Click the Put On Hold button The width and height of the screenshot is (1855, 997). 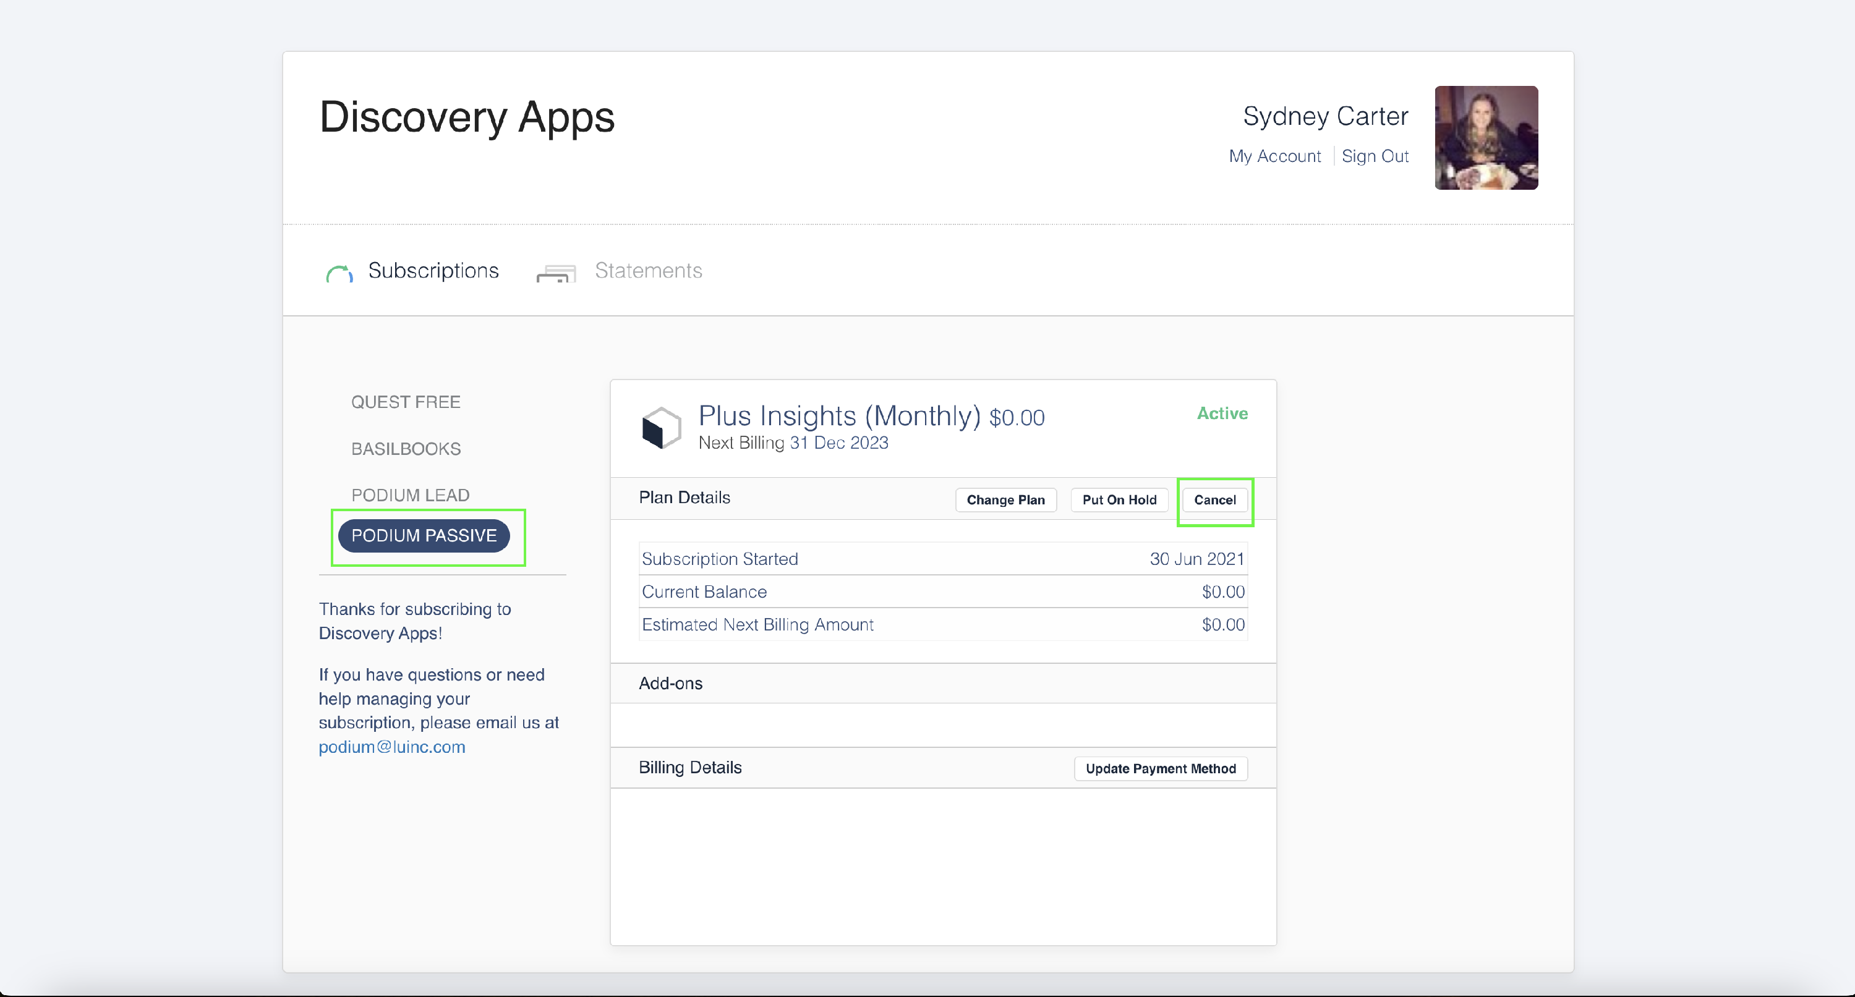1119,499
